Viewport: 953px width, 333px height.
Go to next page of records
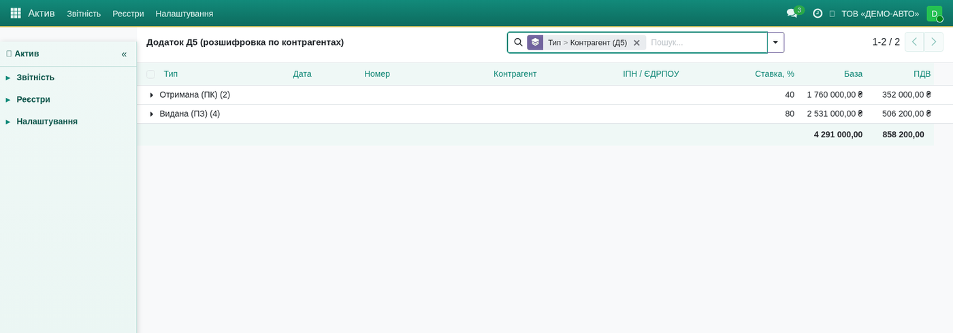pyautogui.click(x=933, y=42)
